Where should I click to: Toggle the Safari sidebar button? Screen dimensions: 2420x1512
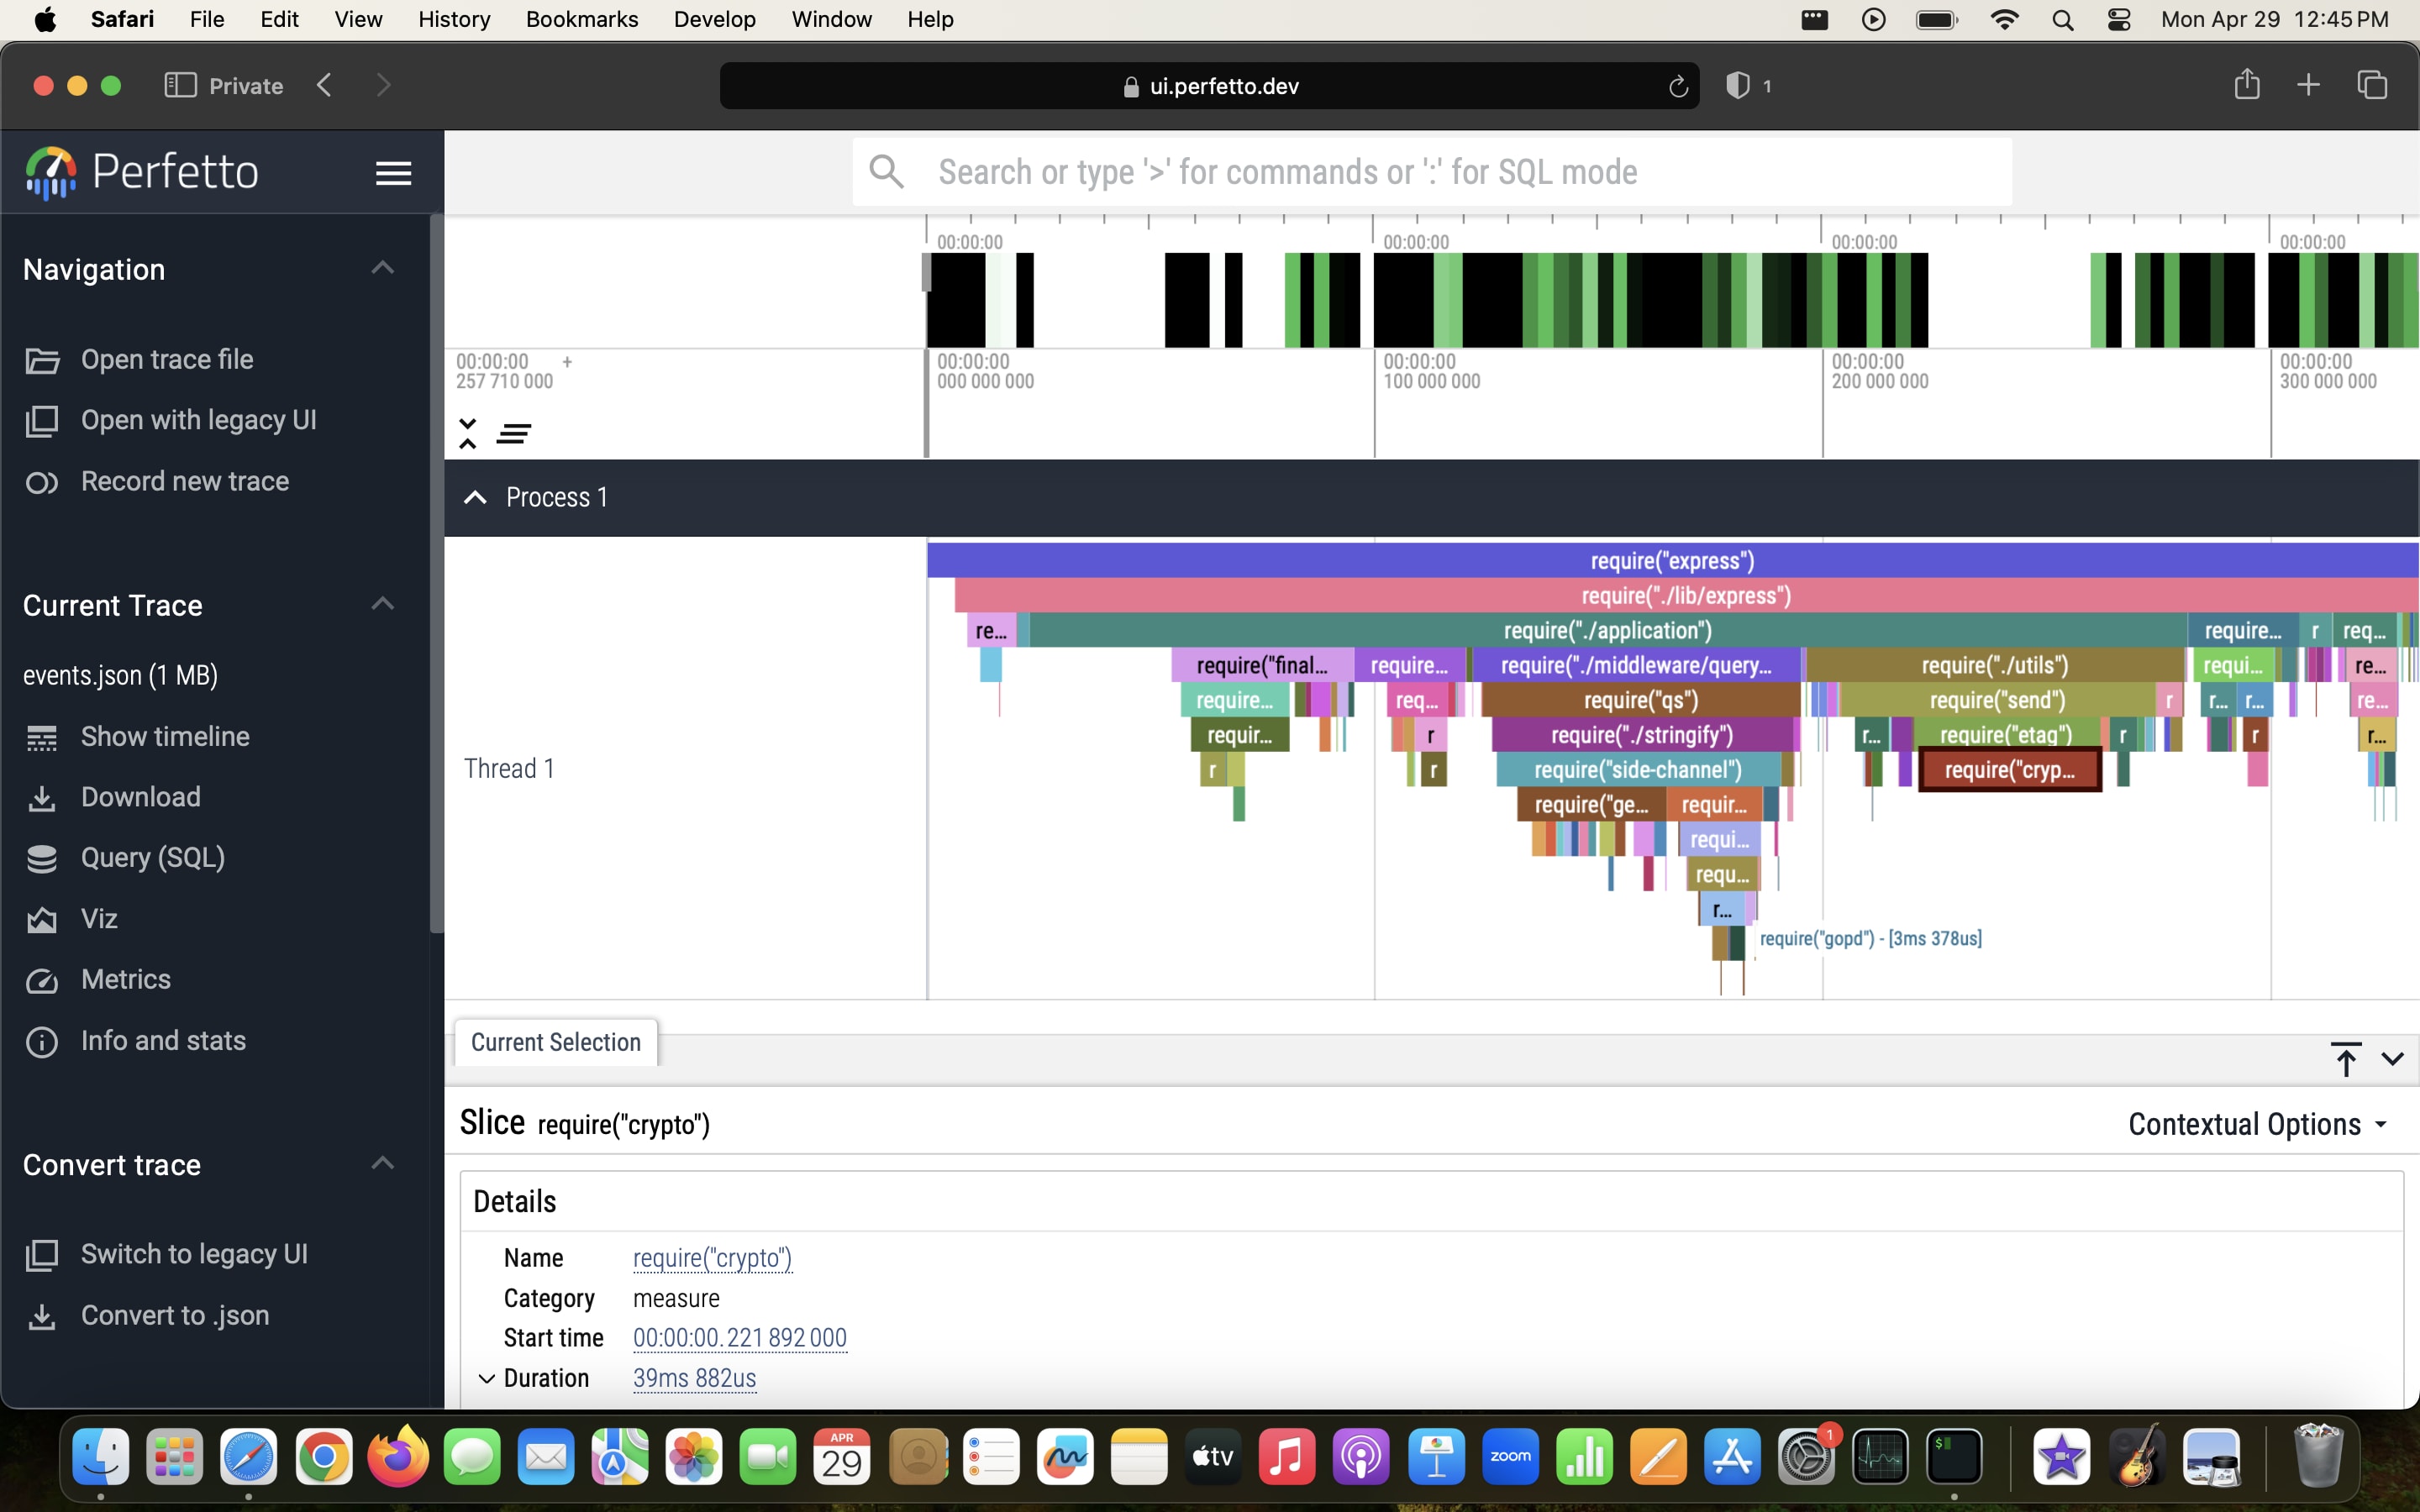coord(179,86)
